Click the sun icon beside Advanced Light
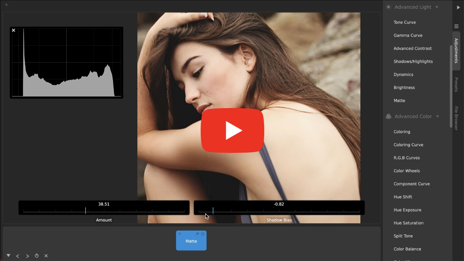The height and width of the screenshot is (261, 464). pos(389,7)
